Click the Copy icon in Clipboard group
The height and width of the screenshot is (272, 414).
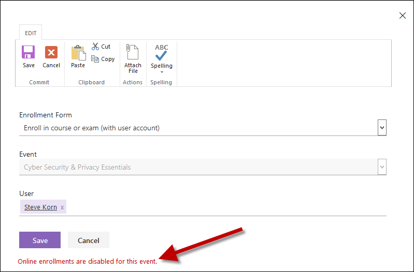tap(95, 59)
